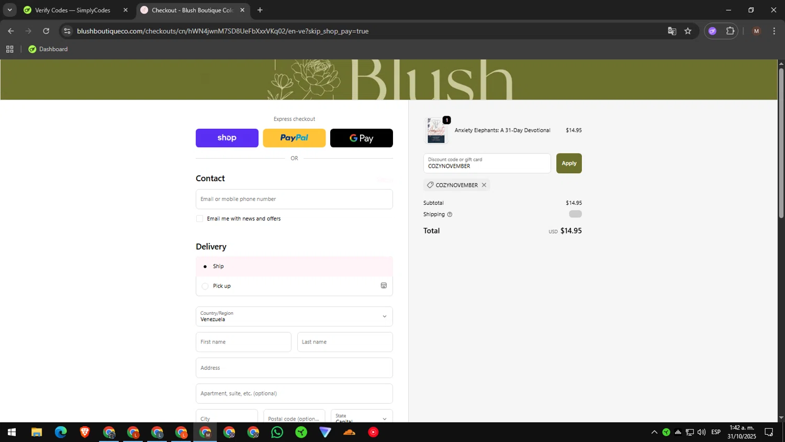785x442 pixels.
Task: Open the Apps grid in the bookmarks bar
Action: click(9, 49)
